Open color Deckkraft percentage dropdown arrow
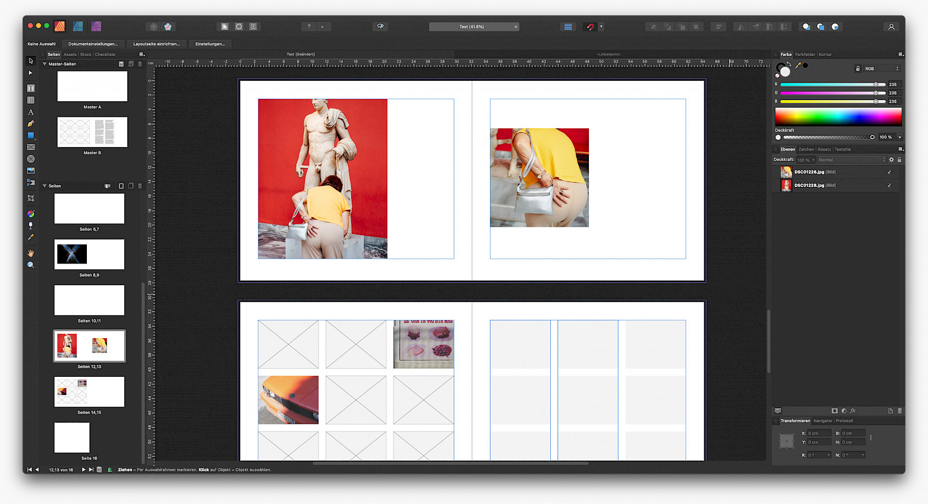 coord(900,137)
